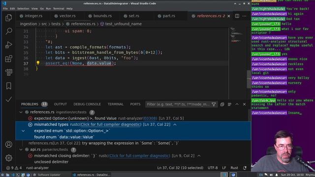Open the Terminal menu
Viewport: 315px width, 177px height.
(x=59, y=9)
